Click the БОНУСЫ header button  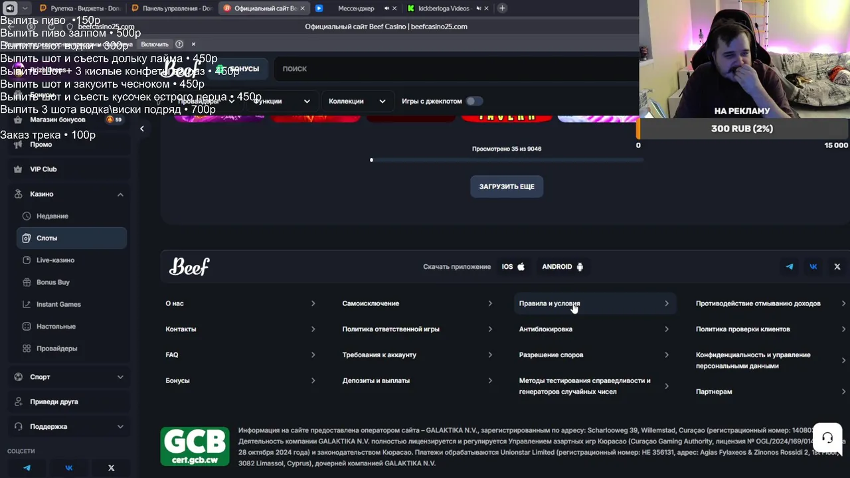click(237, 69)
